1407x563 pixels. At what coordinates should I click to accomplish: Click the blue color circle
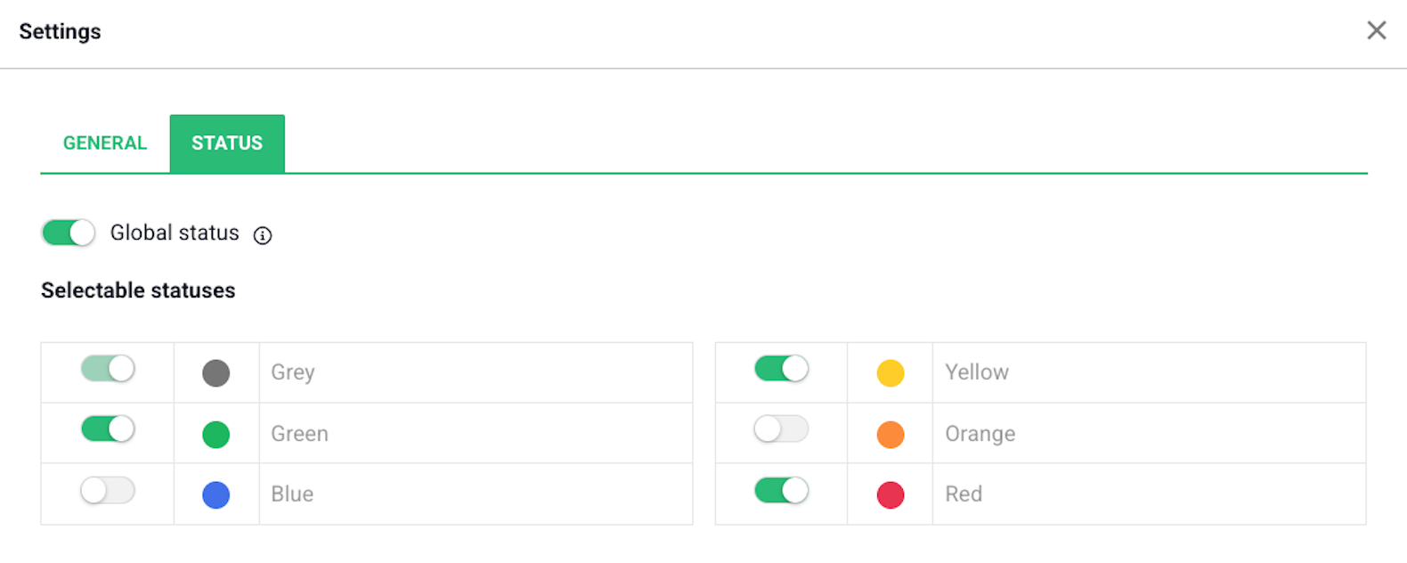click(216, 494)
